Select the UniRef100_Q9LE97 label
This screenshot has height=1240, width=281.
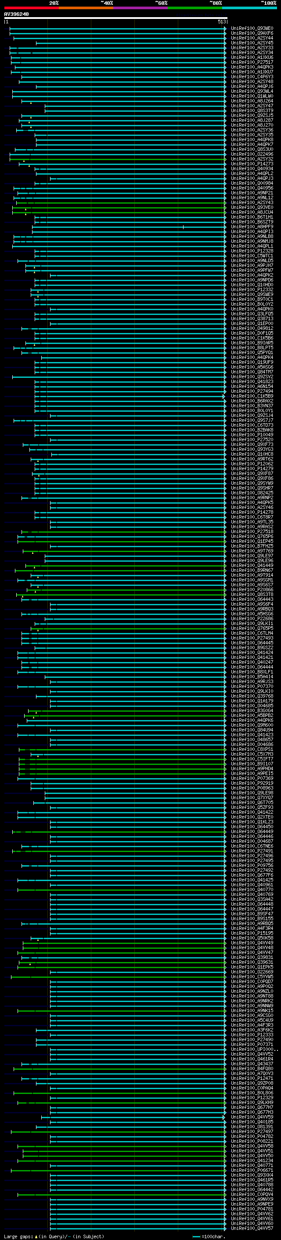(252, 556)
